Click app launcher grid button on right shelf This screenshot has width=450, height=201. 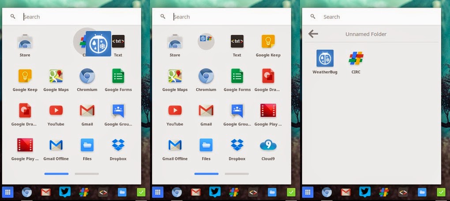pos(307,192)
